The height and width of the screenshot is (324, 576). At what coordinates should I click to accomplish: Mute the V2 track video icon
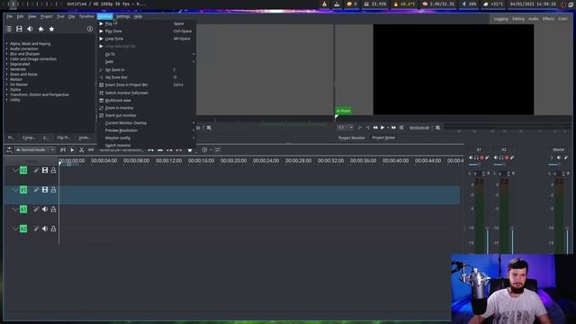(45, 170)
